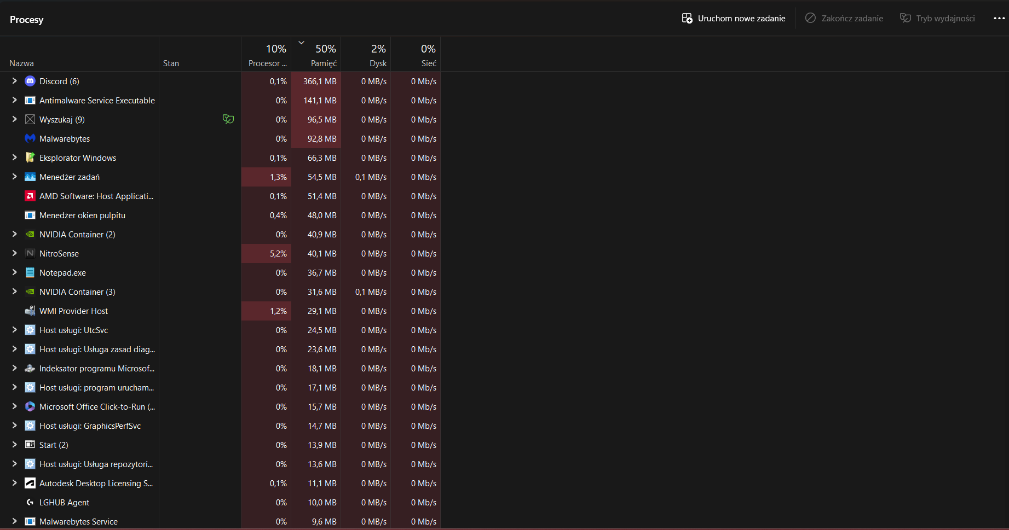Open the three-dot more options menu
Image resolution: width=1009 pixels, height=530 pixels.
(x=999, y=19)
